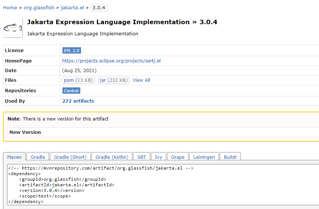
Task: Download the pom (13 KB) file
Action: pos(78,80)
